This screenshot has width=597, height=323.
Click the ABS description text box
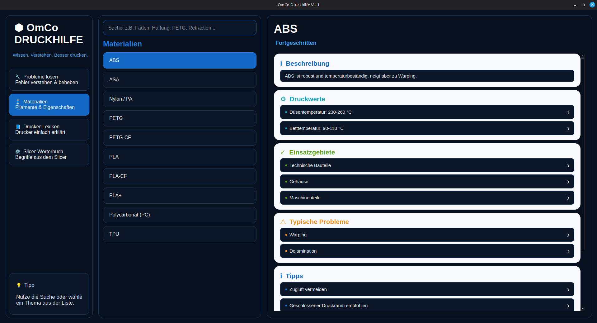[x=427, y=76]
